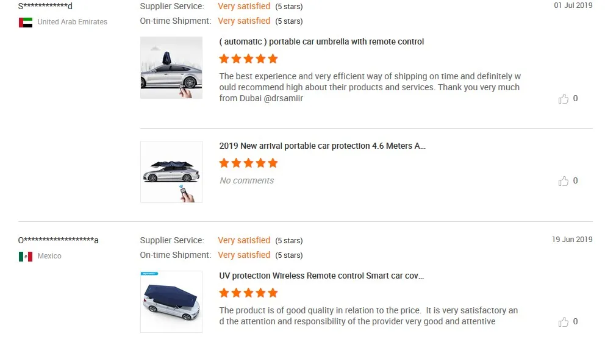Image resolution: width=605 pixels, height=342 pixels.
Task: Open the 4.6 Meters car protection thumbnail
Action: 171,172
